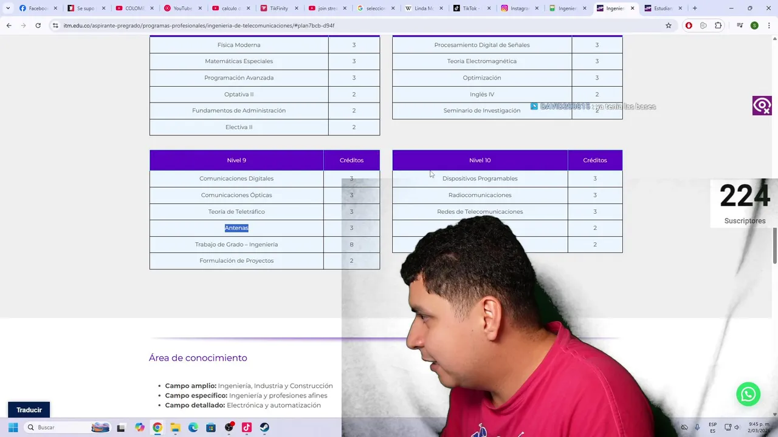Open OBS Studio from the taskbar
778x437 pixels.
[229, 427]
